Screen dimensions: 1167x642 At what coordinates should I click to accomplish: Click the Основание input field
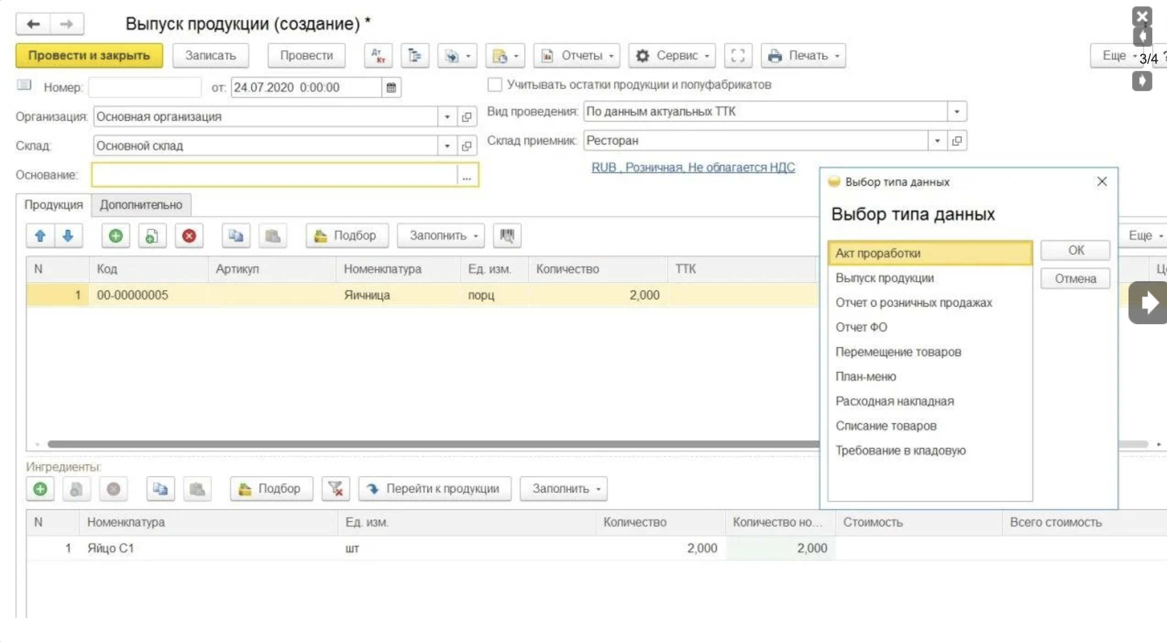click(274, 175)
